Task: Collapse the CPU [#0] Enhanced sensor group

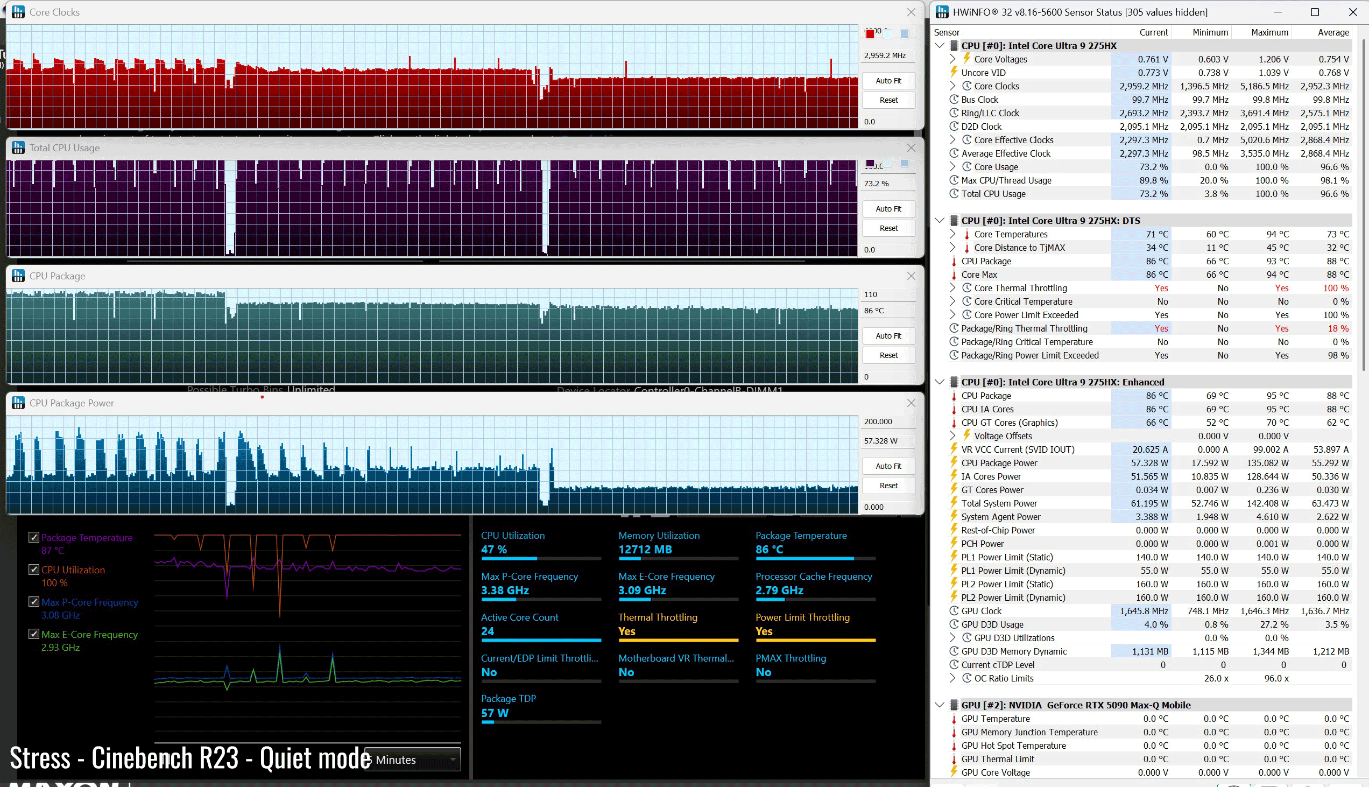Action: click(940, 382)
